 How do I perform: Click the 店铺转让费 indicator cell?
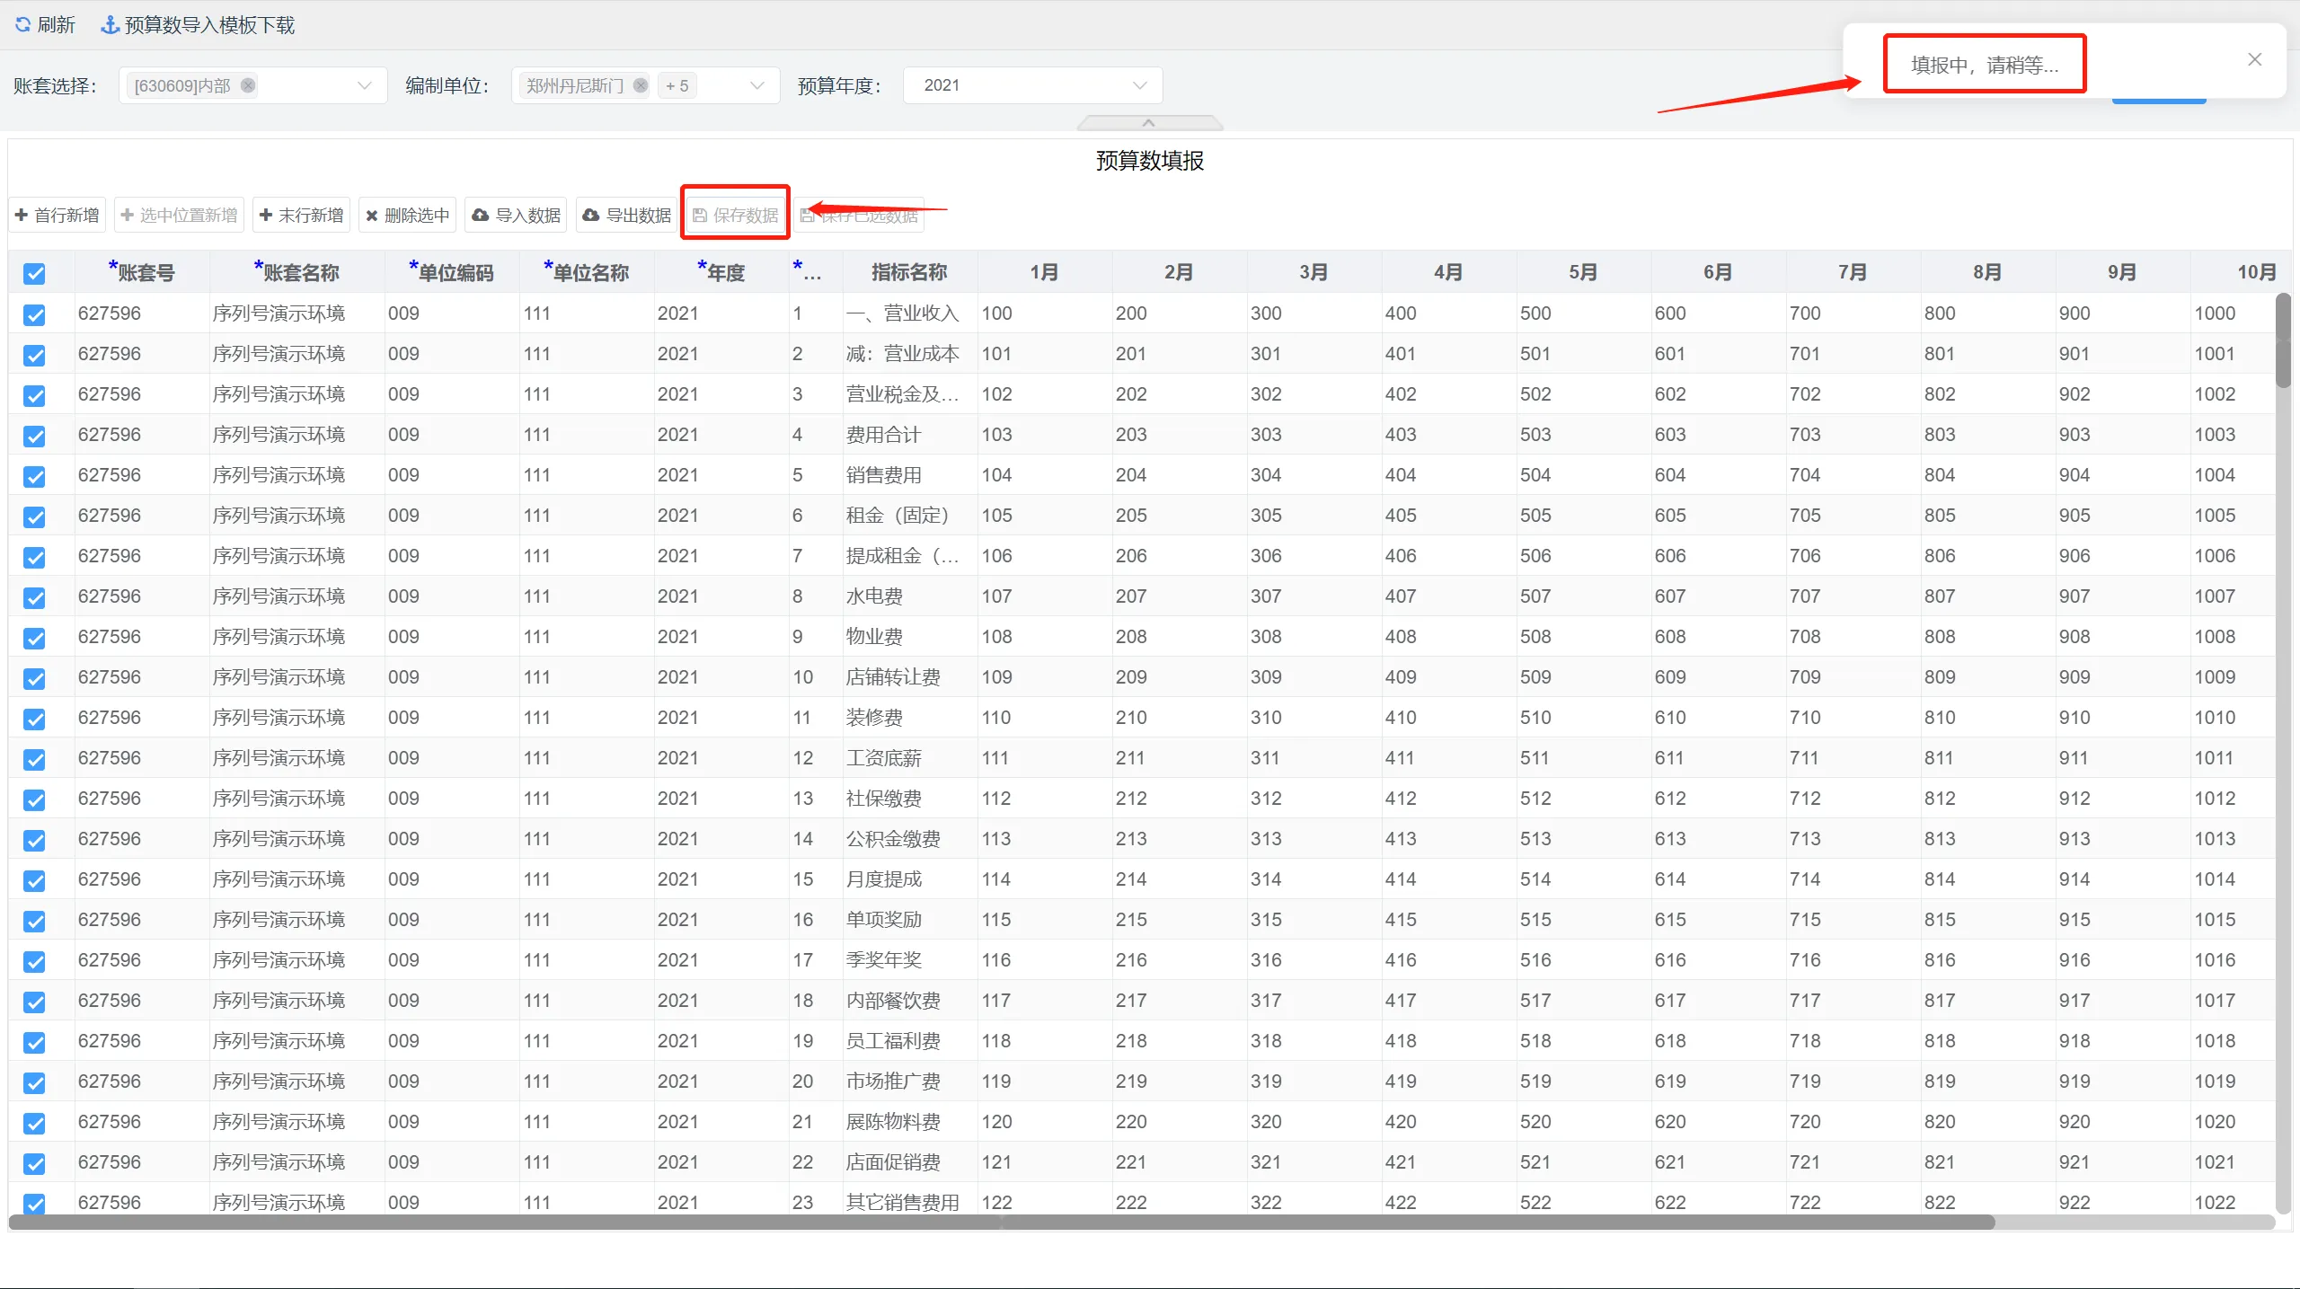(x=909, y=677)
